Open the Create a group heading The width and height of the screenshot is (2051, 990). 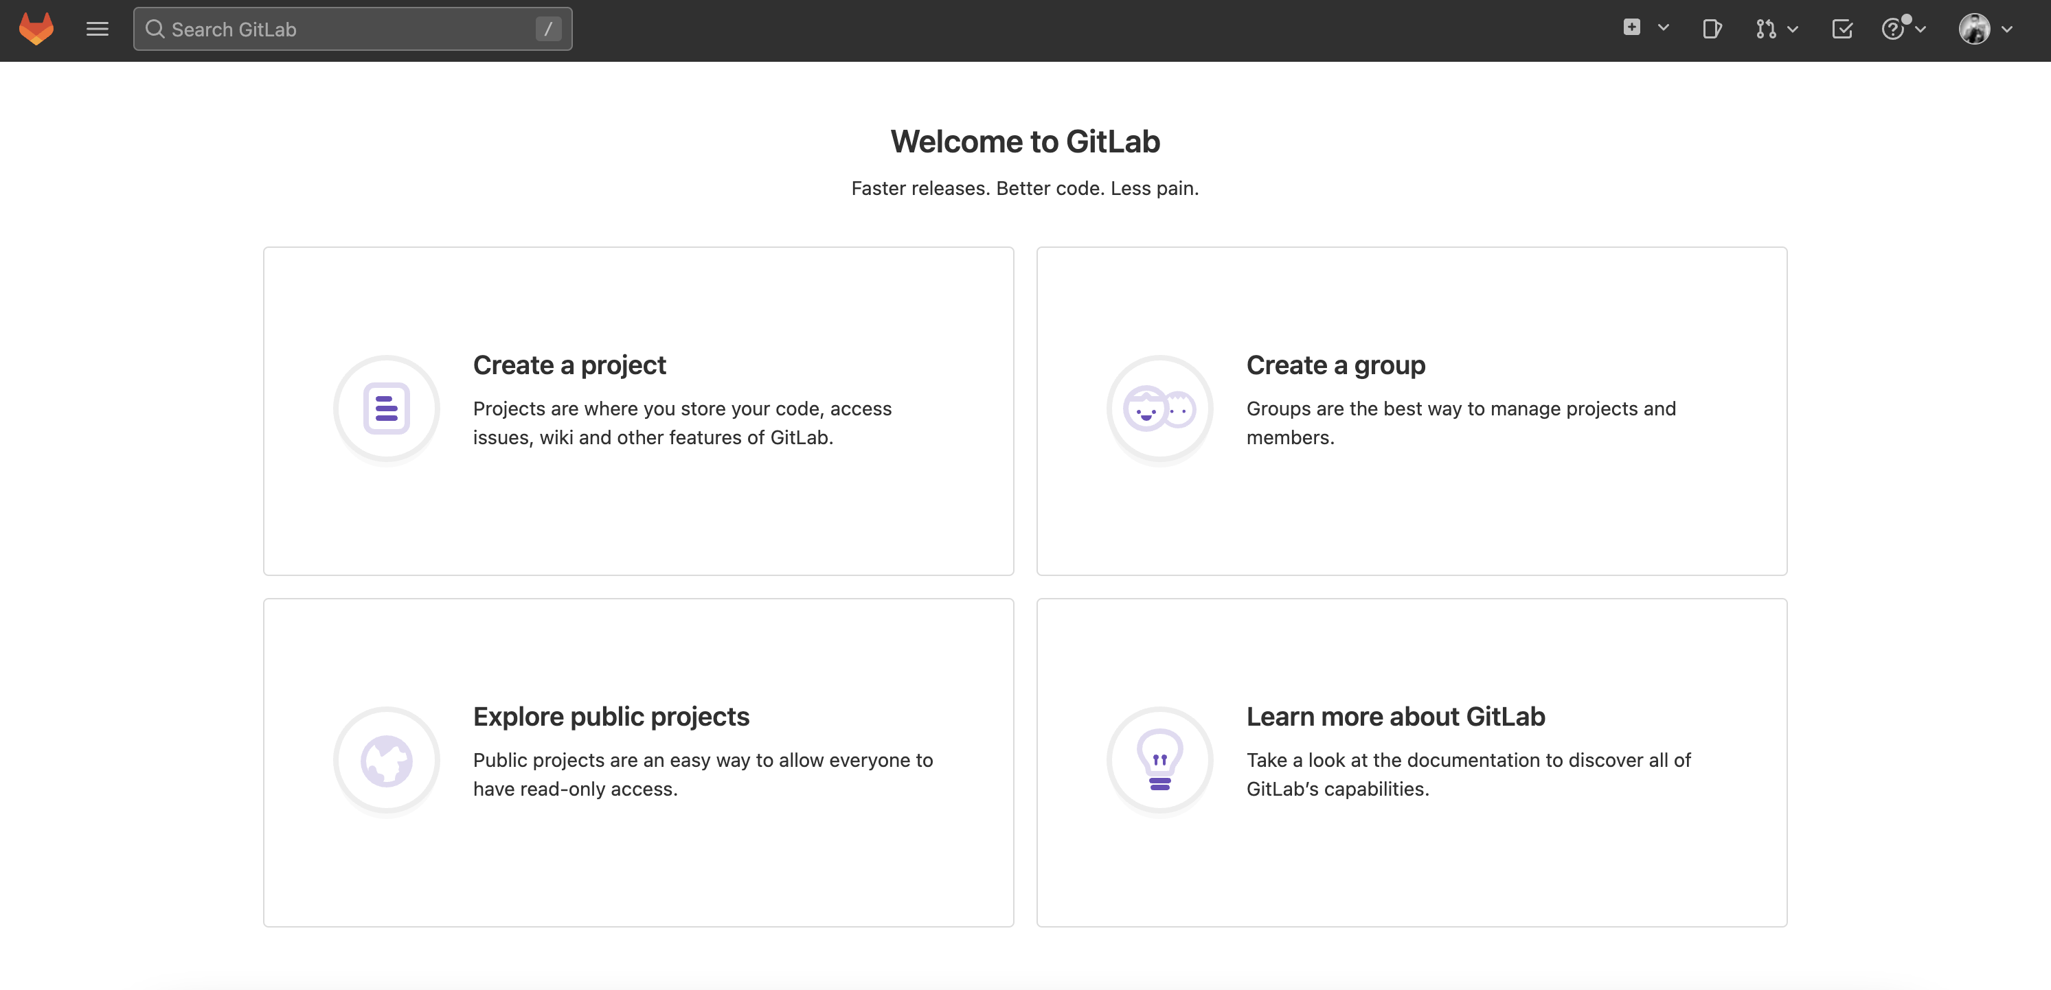coord(1335,365)
